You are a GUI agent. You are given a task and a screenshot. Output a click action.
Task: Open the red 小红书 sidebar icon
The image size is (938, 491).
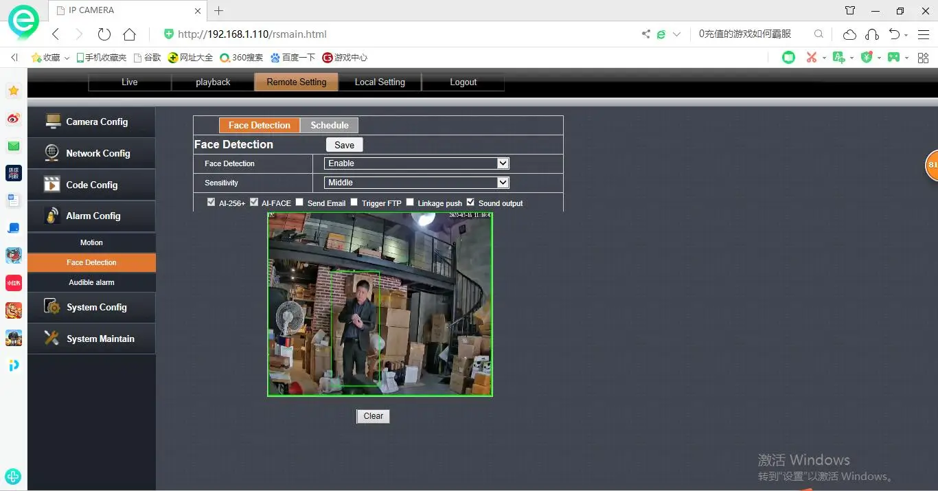pyautogui.click(x=14, y=283)
